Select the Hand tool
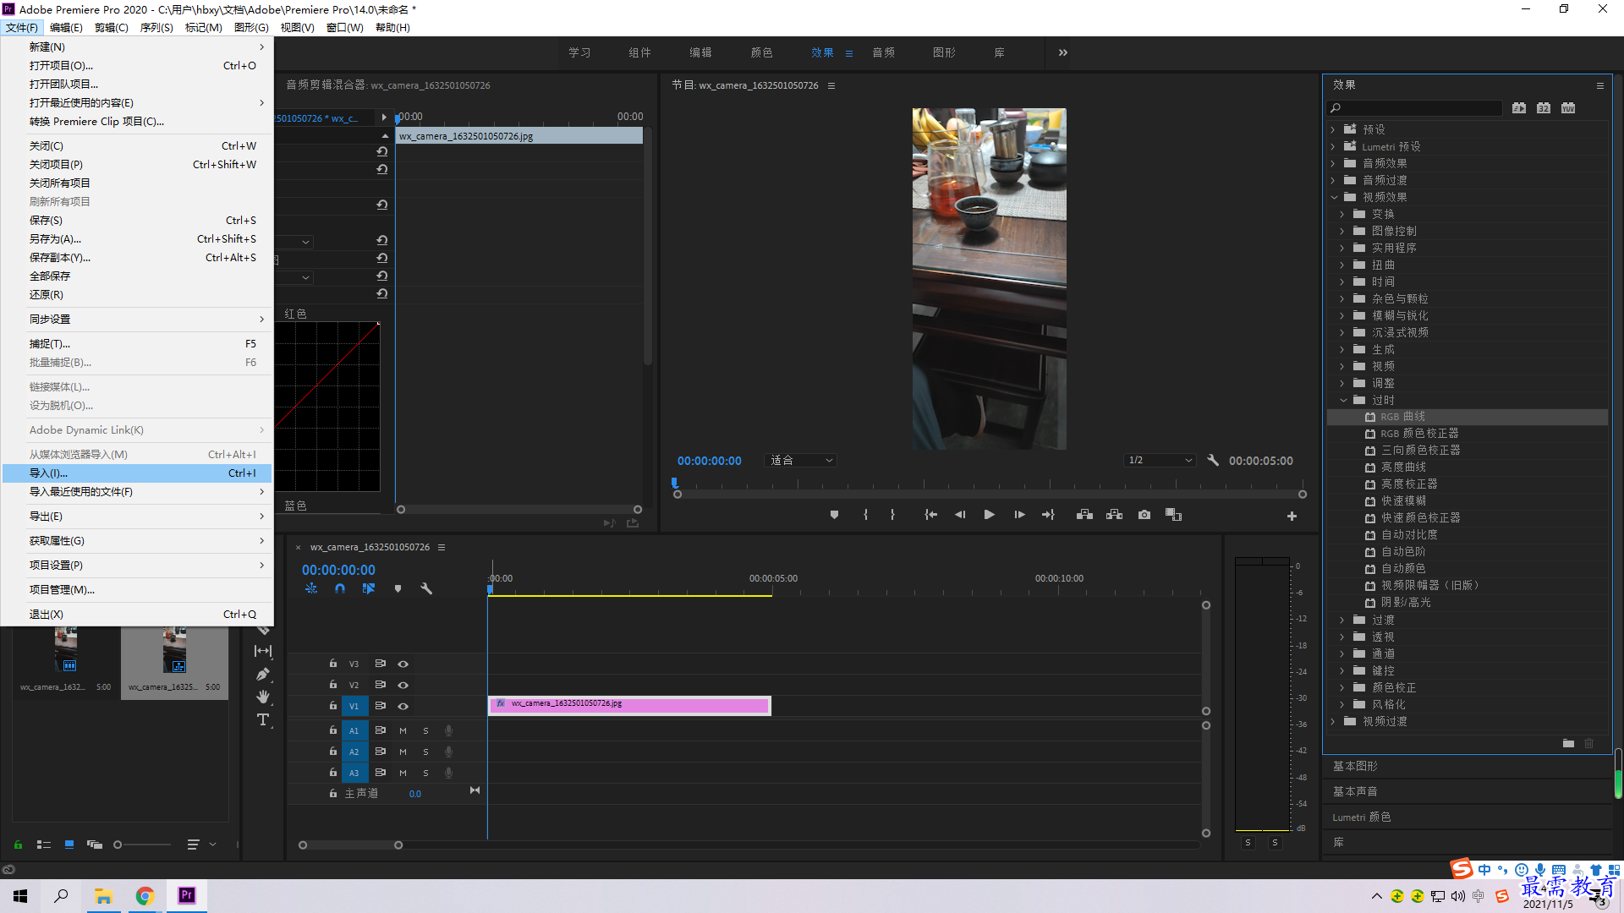Viewport: 1624px width, 913px height. coord(263,697)
